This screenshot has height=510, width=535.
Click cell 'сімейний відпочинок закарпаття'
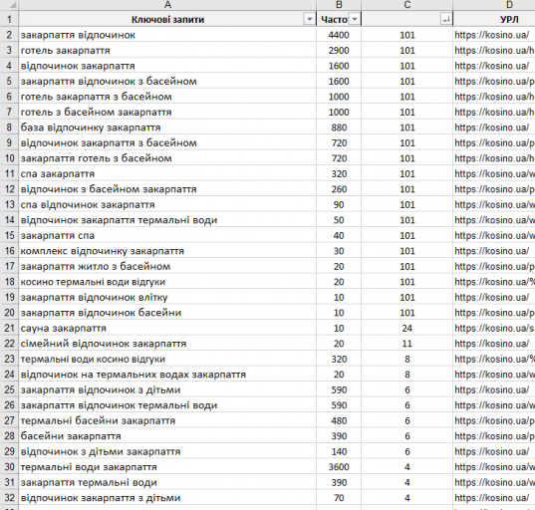tap(167, 344)
